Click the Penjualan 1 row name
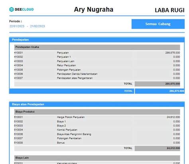189x164 pixels. click(64, 57)
